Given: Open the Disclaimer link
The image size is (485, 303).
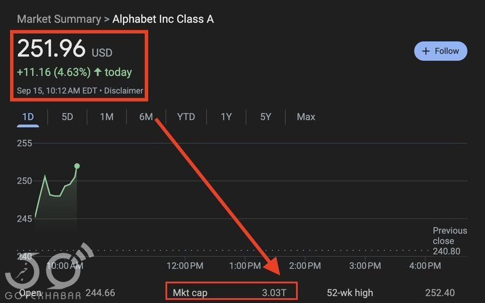Looking at the screenshot, I should click(124, 91).
